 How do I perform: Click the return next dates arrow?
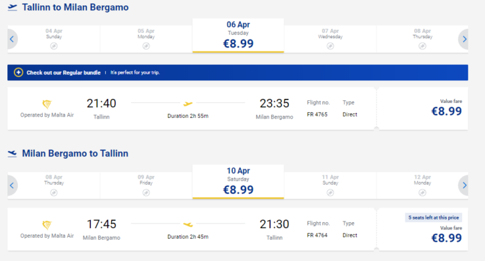(x=464, y=185)
